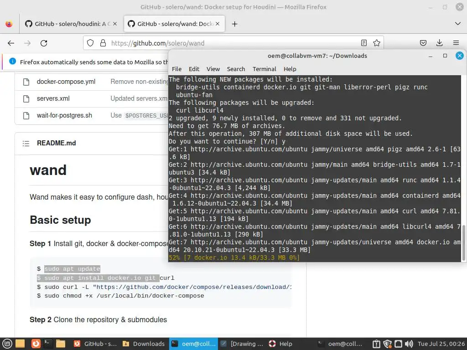The image size is (467, 350).
Task: Select the GitHub solero/wand tab
Action: tap(174, 24)
